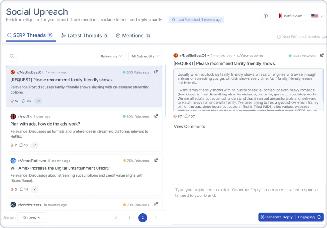327x228 pixels.
Task: Go to page 1
Action: tap(129, 217)
